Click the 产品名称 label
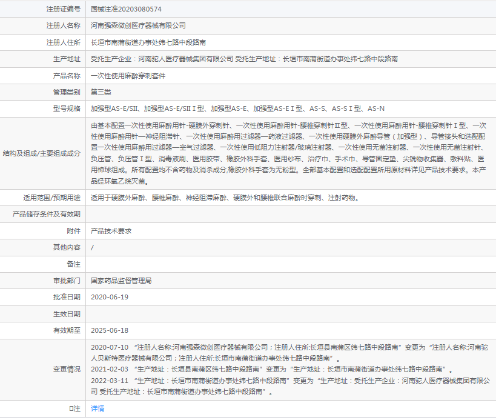Viewport: 496px width, 420px height. tap(67, 76)
